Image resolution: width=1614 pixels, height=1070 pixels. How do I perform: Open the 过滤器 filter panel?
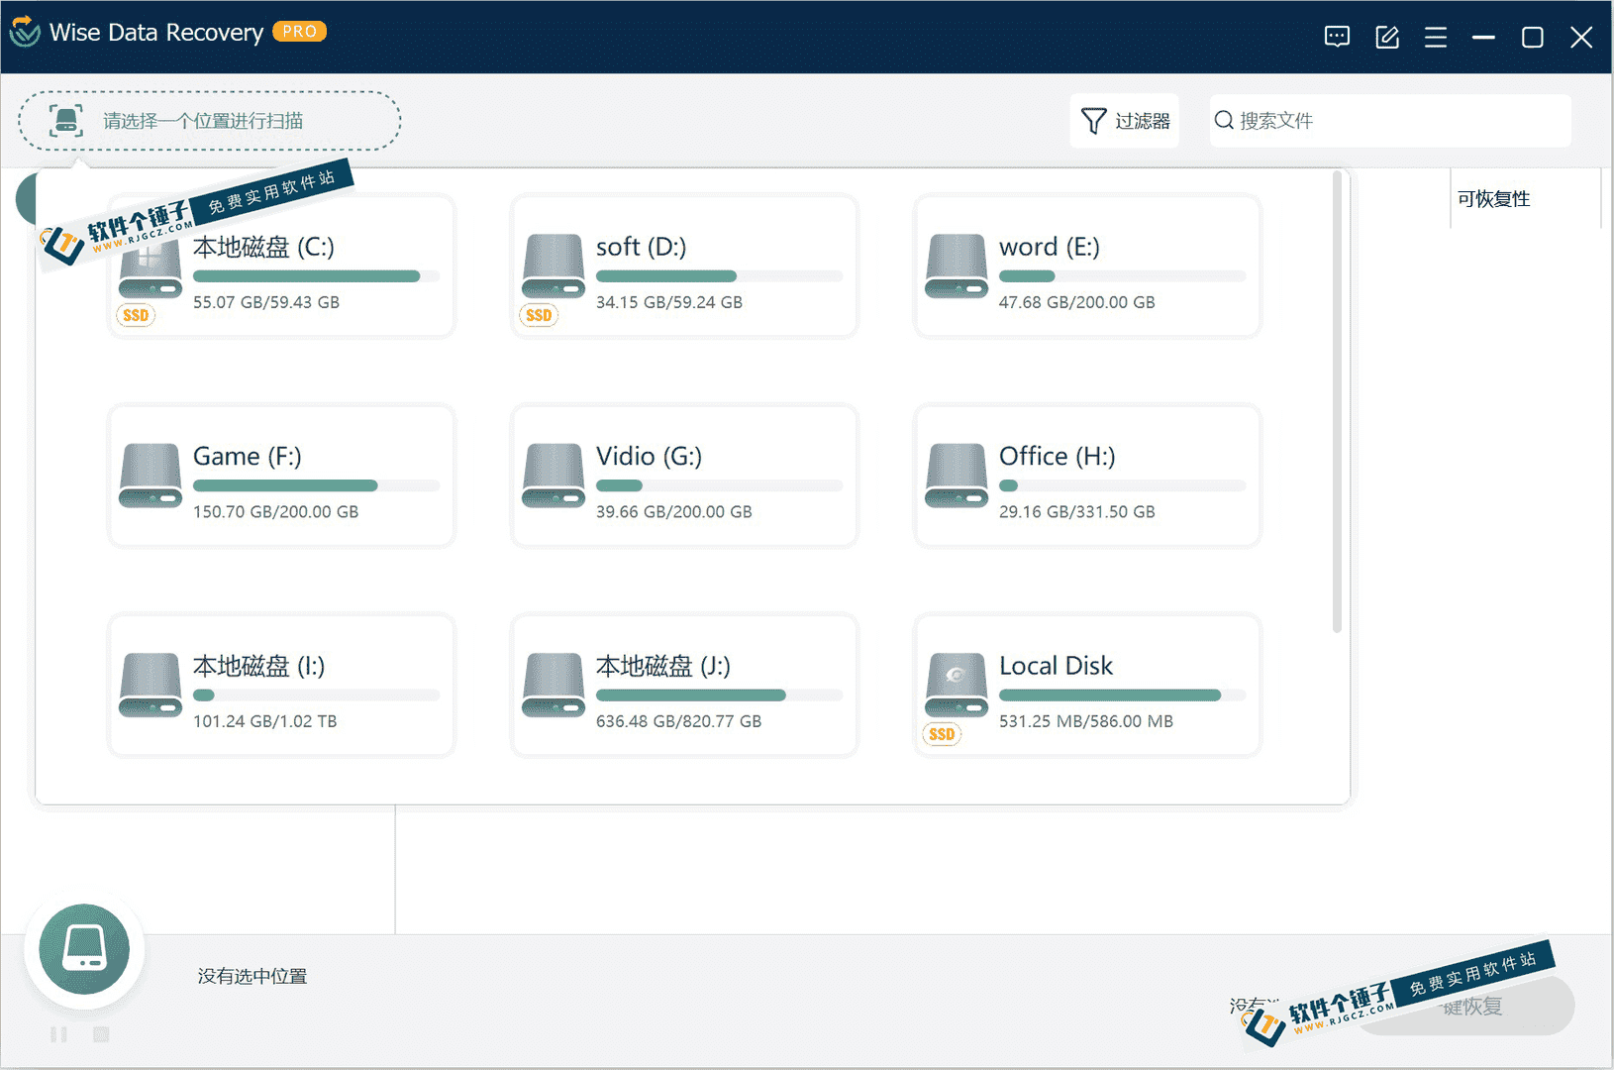point(1124,120)
